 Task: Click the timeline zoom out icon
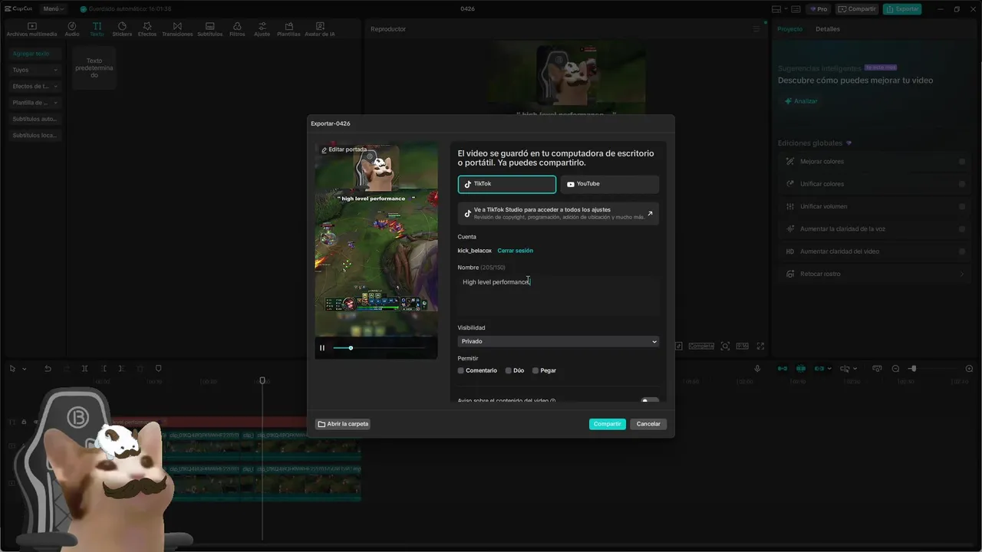[x=895, y=369]
